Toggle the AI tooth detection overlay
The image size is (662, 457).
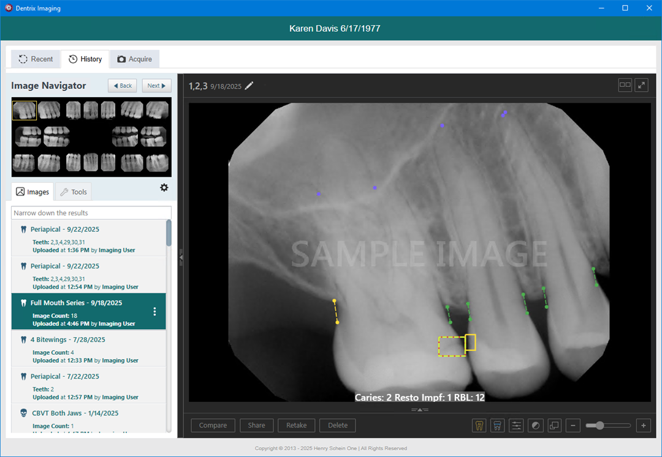click(x=479, y=425)
